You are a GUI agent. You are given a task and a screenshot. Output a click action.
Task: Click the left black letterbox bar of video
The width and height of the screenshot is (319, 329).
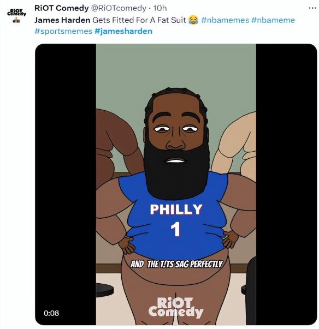[x=66, y=184]
